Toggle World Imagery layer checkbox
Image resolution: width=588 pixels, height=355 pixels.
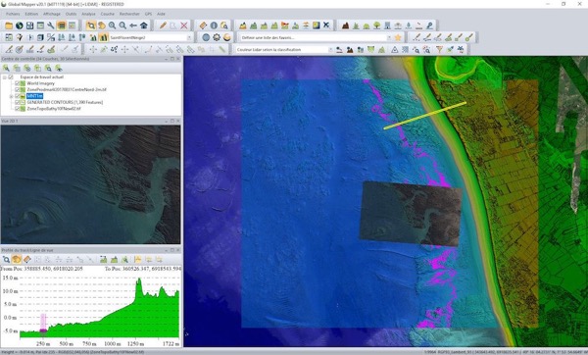[17, 83]
